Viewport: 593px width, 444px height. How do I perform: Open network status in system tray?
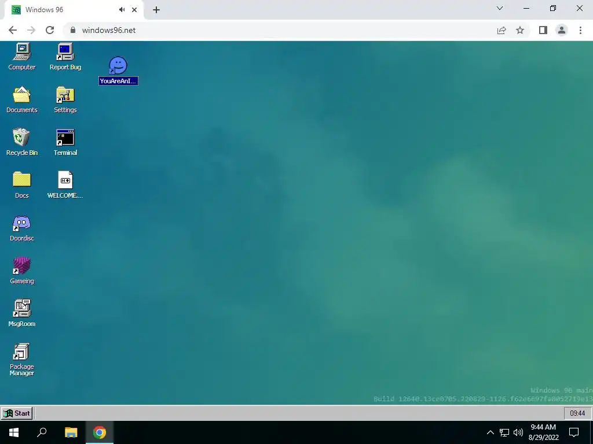pyautogui.click(x=504, y=432)
